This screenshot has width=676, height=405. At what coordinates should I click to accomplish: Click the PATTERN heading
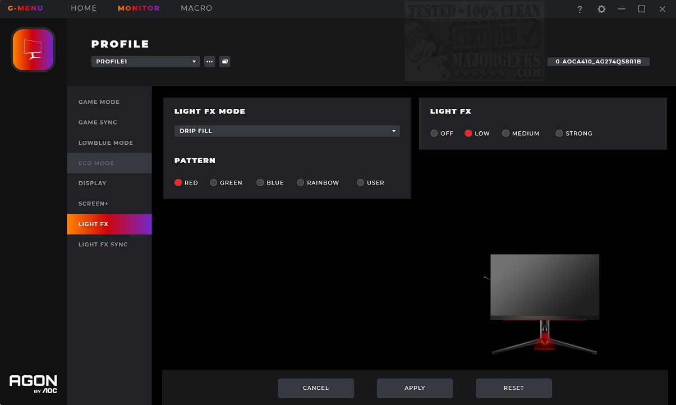coord(195,160)
